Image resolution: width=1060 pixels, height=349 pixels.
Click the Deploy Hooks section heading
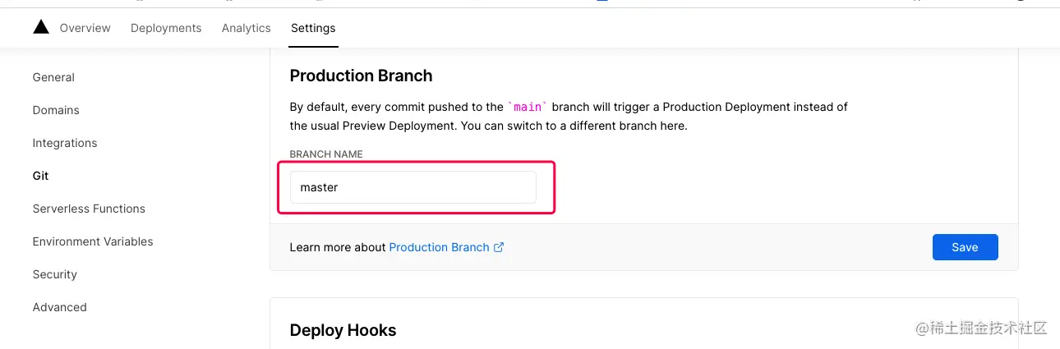coord(343,330)
